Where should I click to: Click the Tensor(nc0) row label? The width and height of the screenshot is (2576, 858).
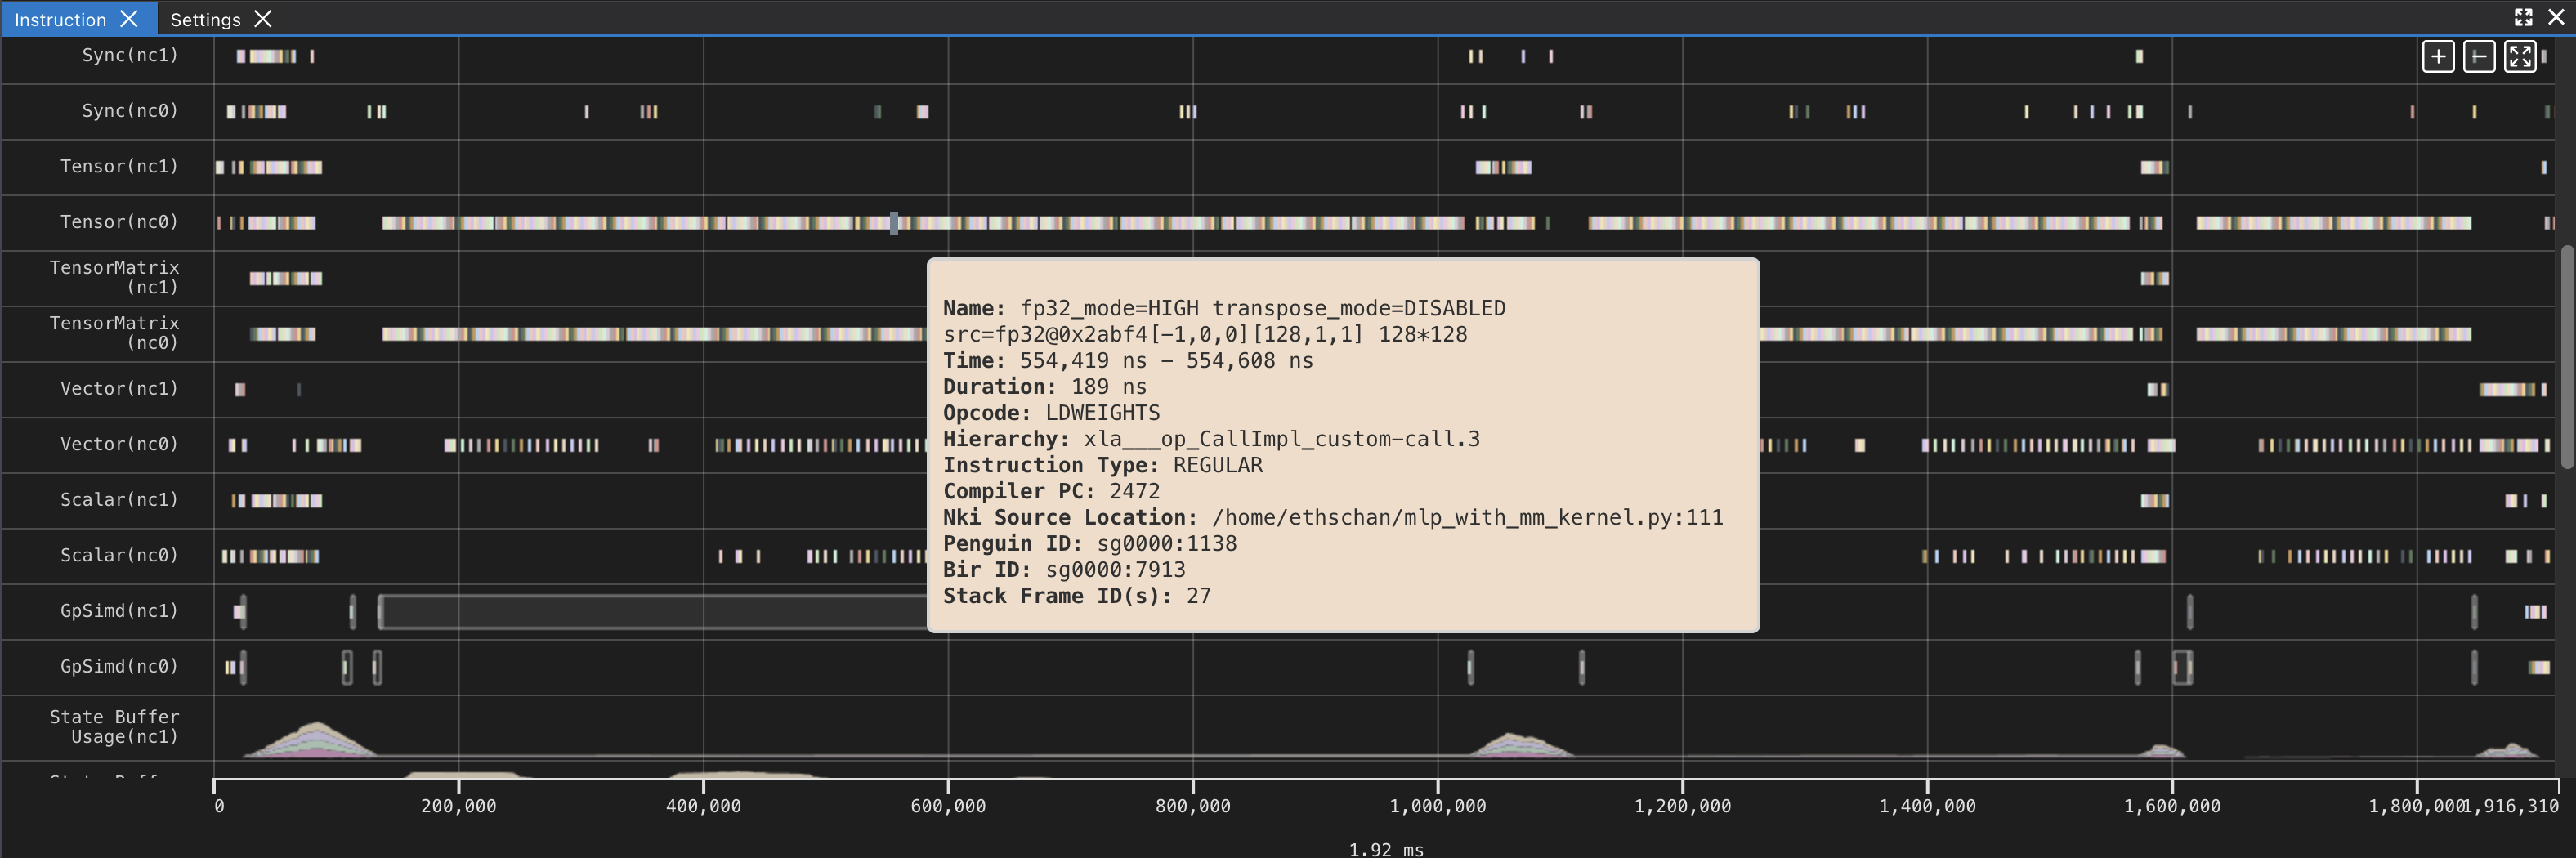coord(118,222)
